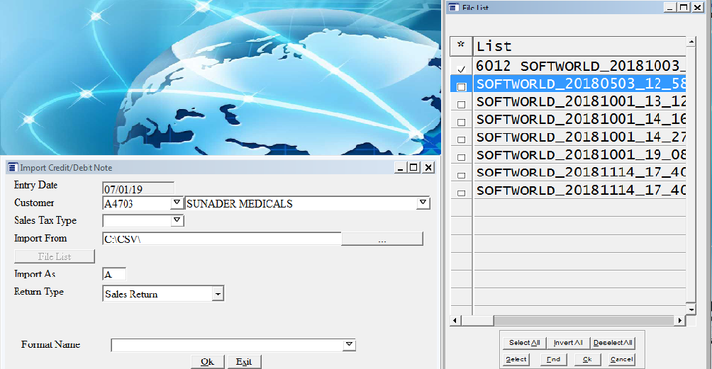Image resolution: width=712 pixels, height=369 pixels.
Task: Tick checkbox for SOFTWORLD_20180503_12_58 file
Action: coord(462,86)
